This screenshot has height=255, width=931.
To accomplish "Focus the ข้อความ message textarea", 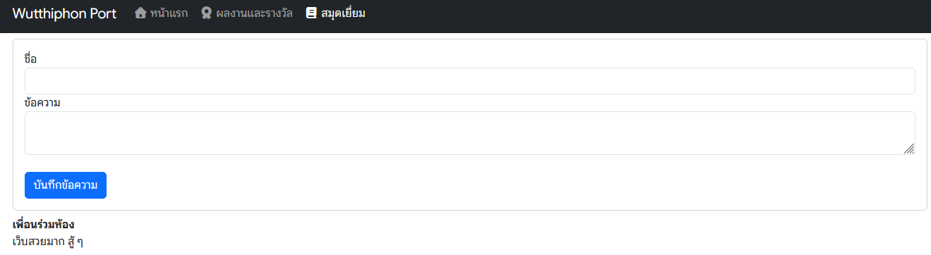I will tap(470, 133).
